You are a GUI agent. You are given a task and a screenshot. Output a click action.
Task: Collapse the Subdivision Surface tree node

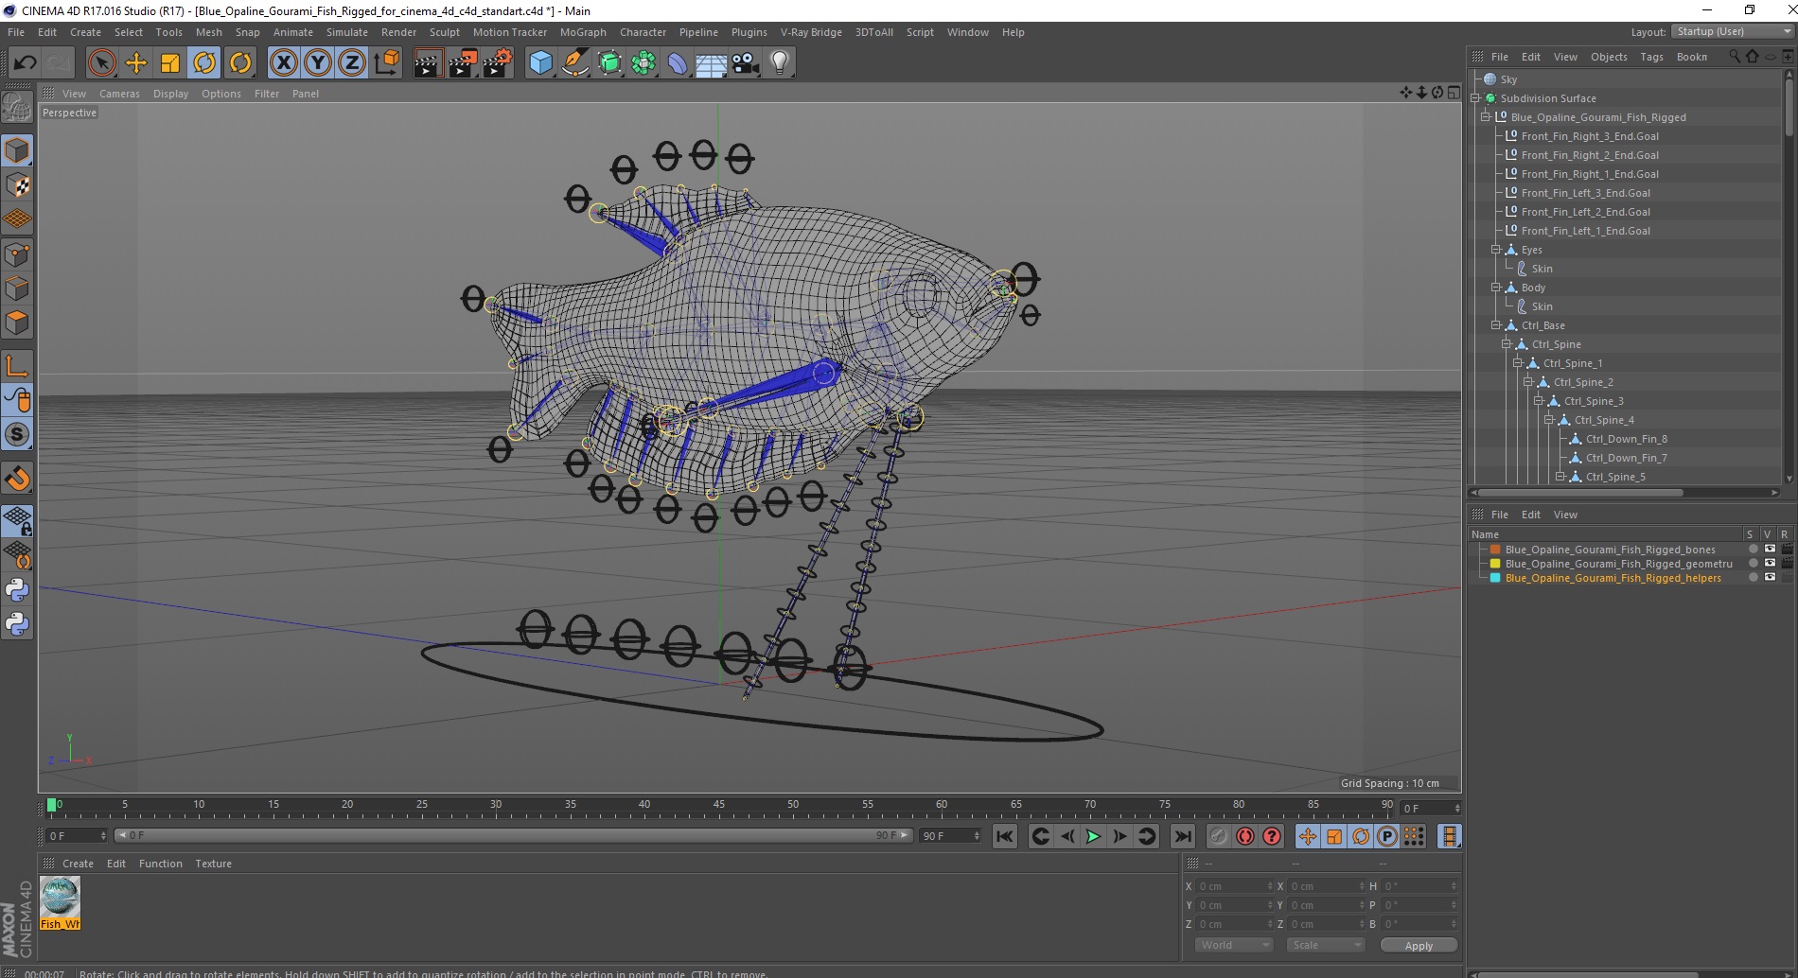1475,98
